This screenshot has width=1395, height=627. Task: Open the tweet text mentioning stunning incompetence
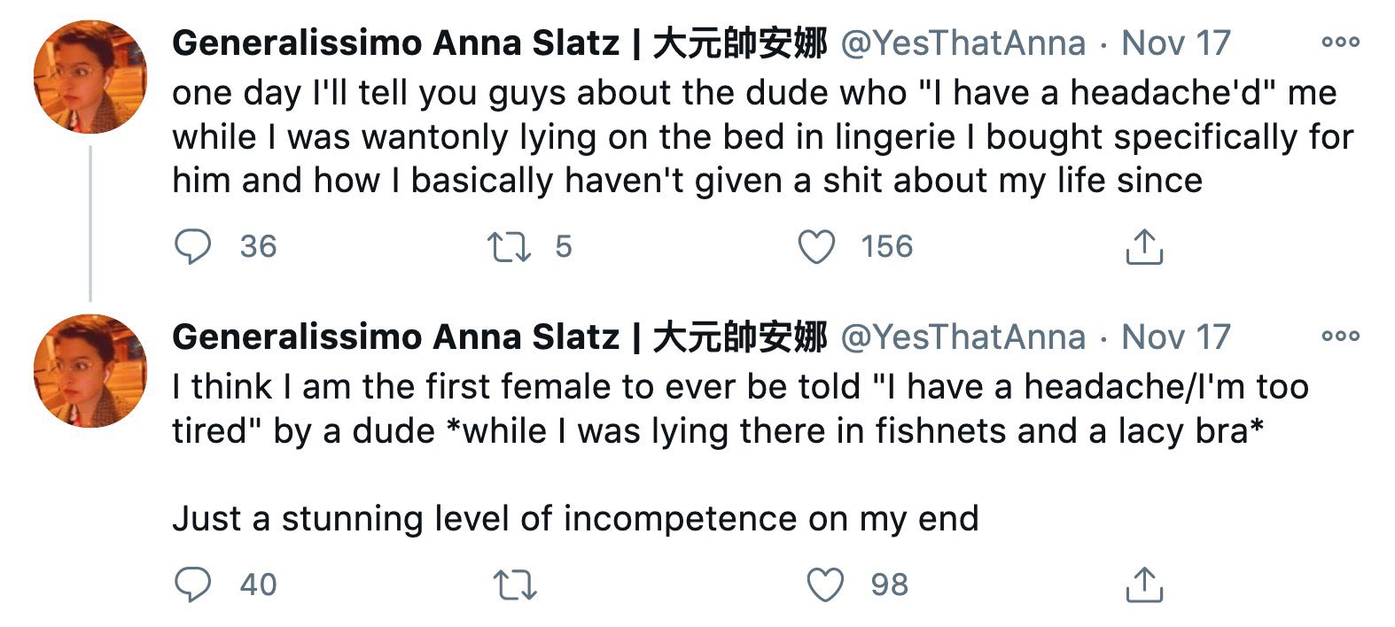click(575, 518)
